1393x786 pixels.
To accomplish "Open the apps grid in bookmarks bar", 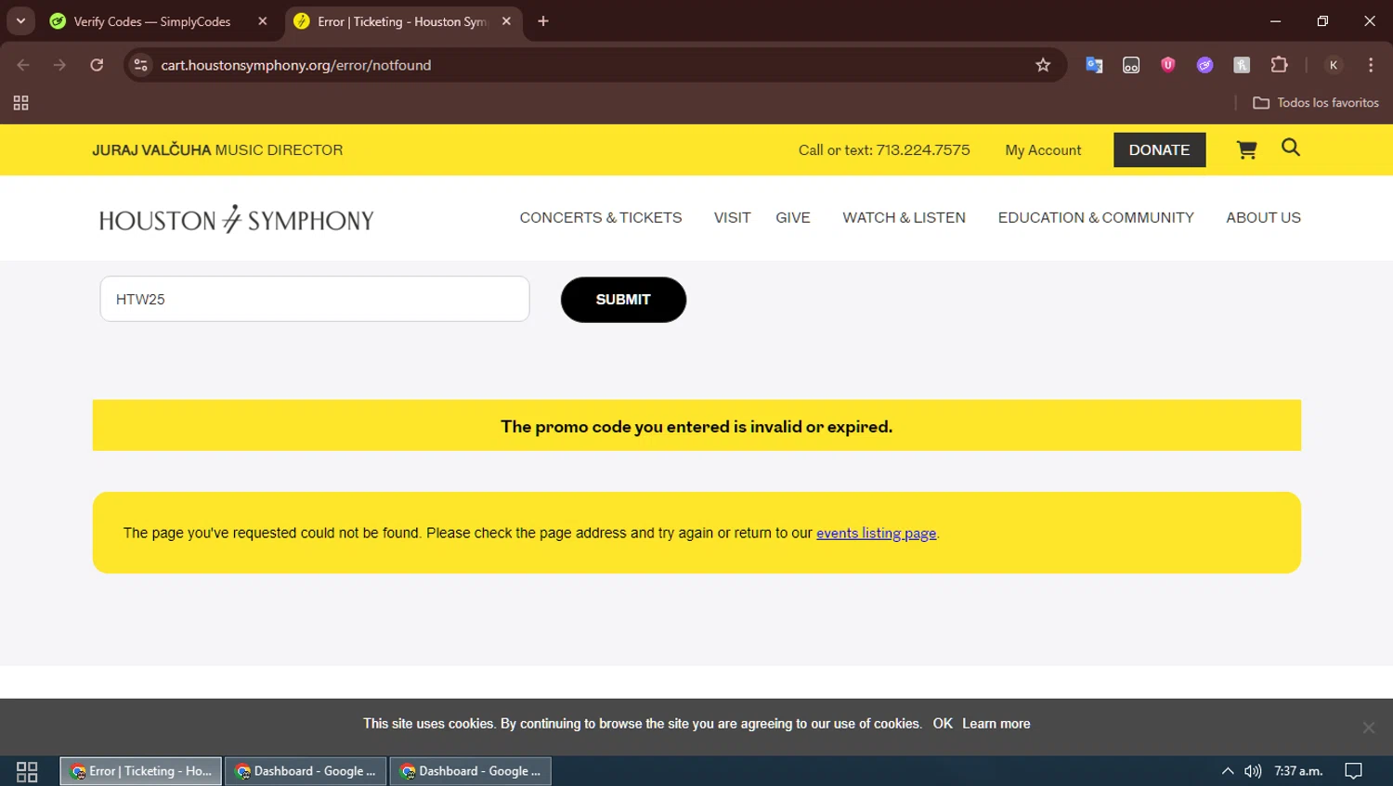I will (20, 103).
